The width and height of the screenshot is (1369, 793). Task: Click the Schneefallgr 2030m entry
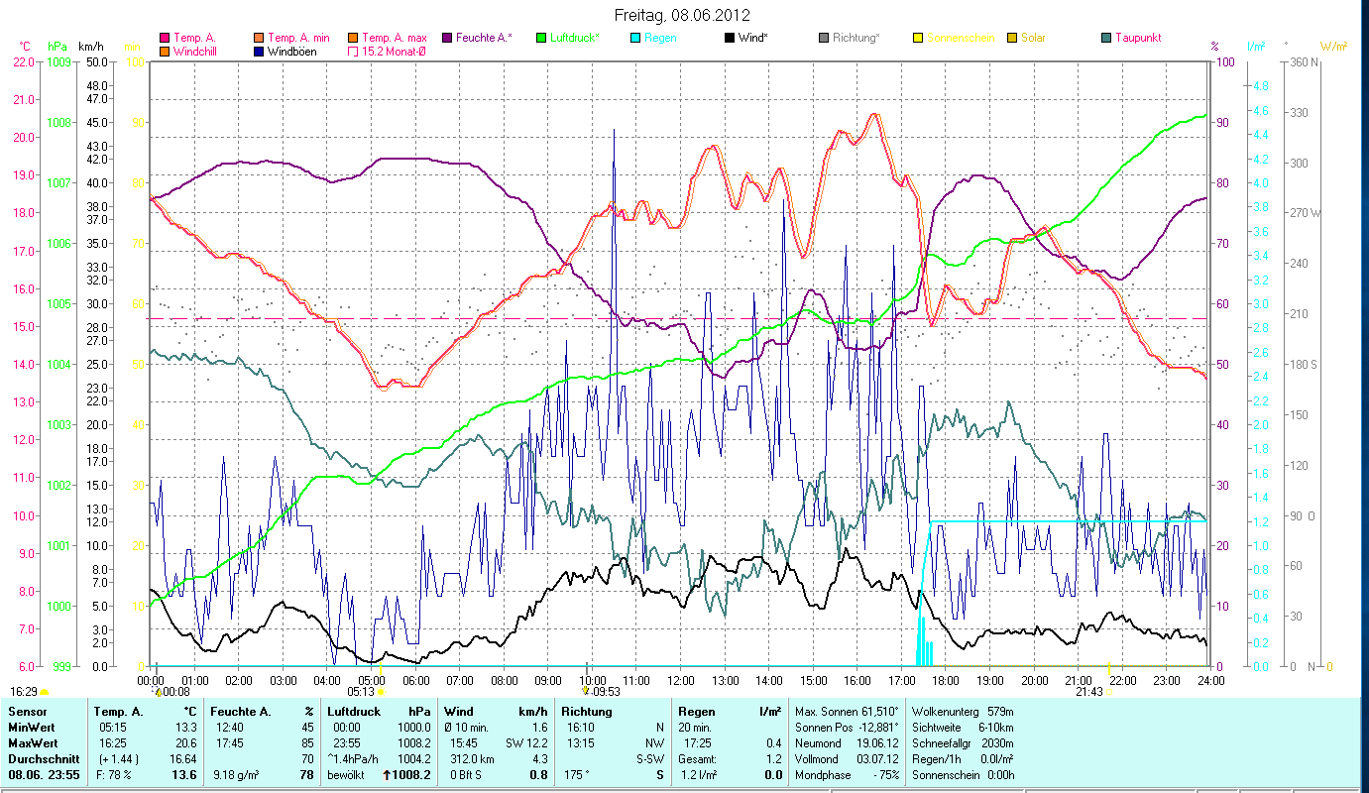tap(963, 743)
